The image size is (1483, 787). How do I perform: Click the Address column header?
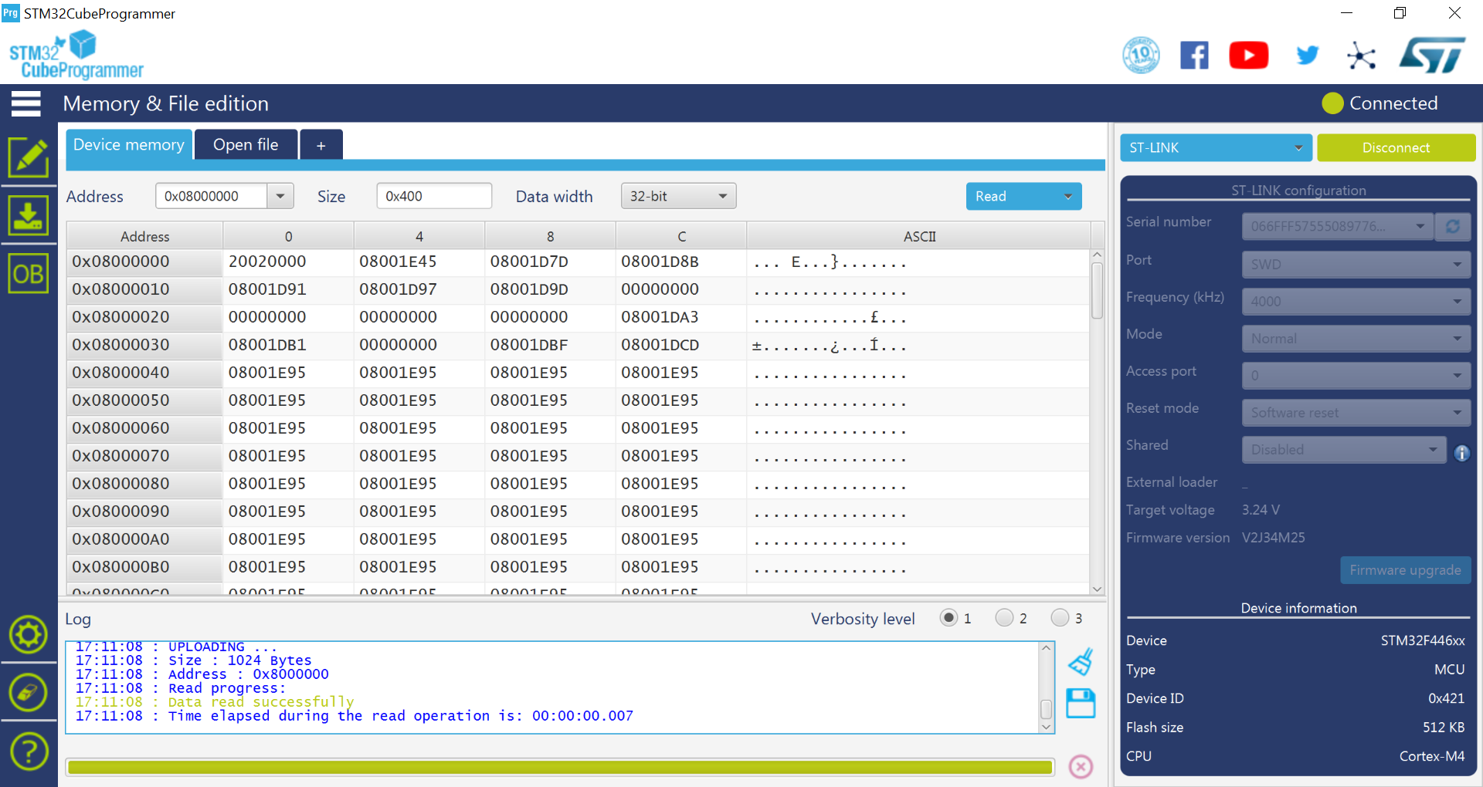145,236
